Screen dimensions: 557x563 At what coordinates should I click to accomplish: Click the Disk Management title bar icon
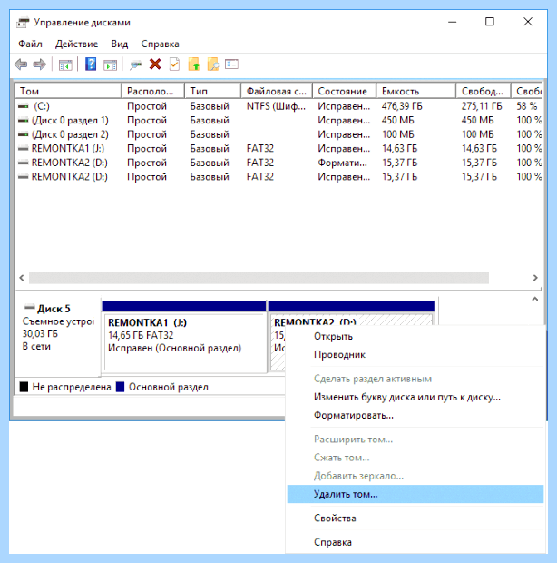[x=23, y=23]
